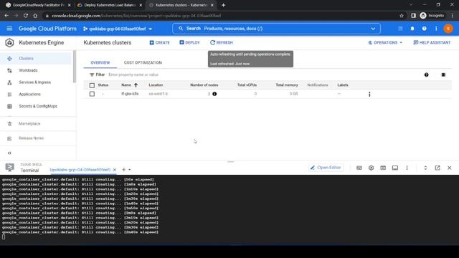459x258 pixels.
Task: Click the Cloud Shell terminal icon
Action: (x=9, y=168)
